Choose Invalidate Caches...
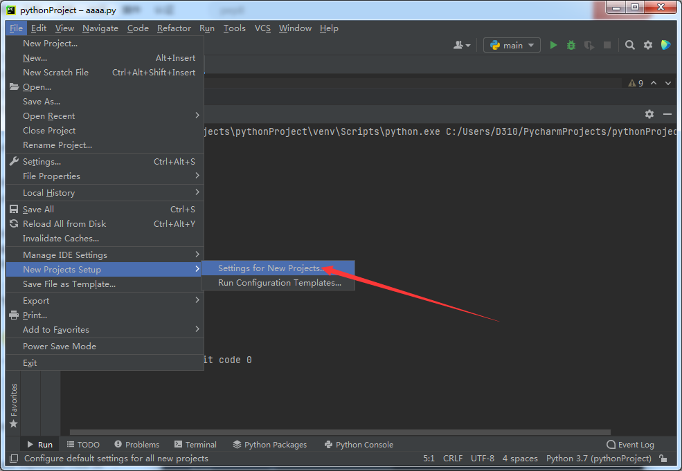 tap(105, 239)
